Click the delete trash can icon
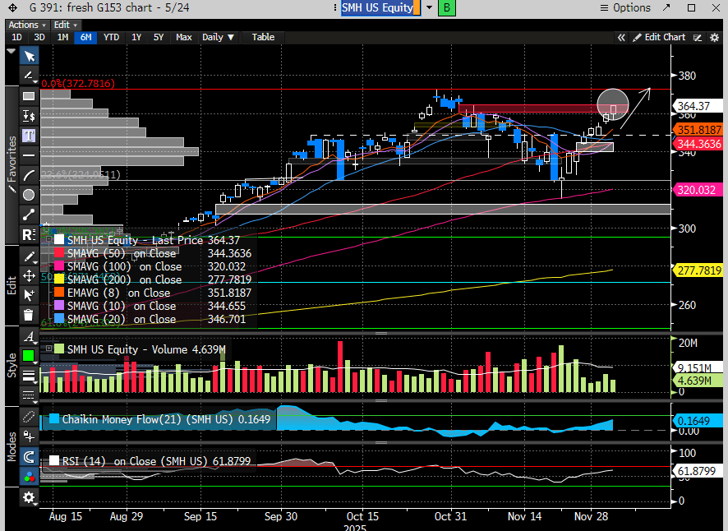The image size is (728, 531). pos(29,315)
